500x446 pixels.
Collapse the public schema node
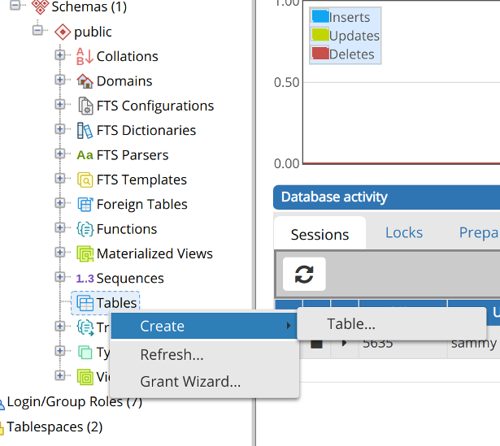coord(37,30)
